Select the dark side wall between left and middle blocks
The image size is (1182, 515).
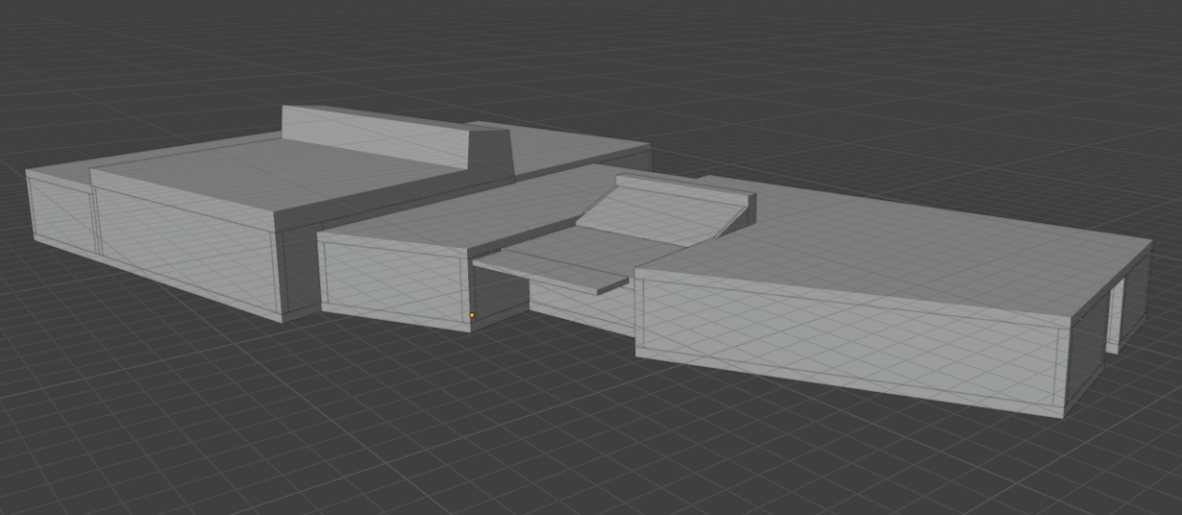(298, 264)
